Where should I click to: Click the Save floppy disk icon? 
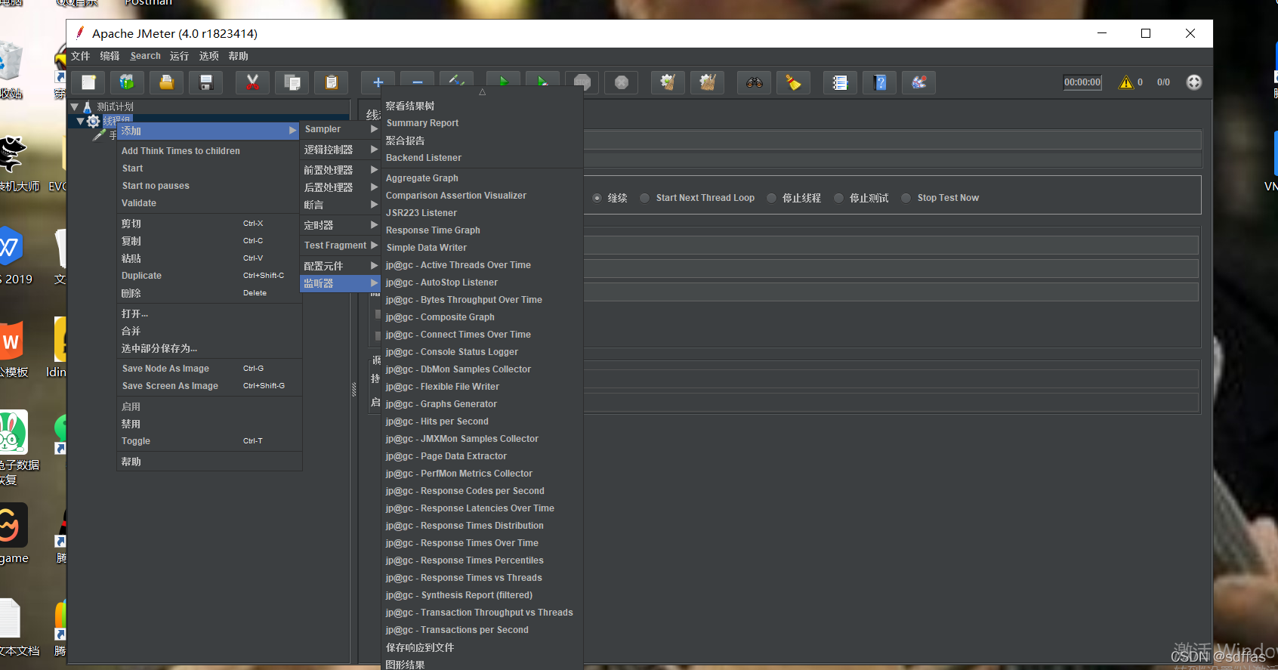[205, 82]
